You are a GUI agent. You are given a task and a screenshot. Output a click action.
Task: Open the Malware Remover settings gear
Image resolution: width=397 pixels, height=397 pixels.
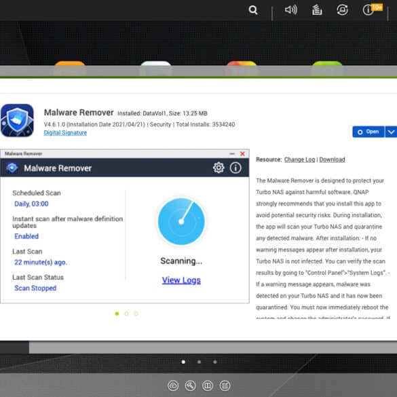219,168
